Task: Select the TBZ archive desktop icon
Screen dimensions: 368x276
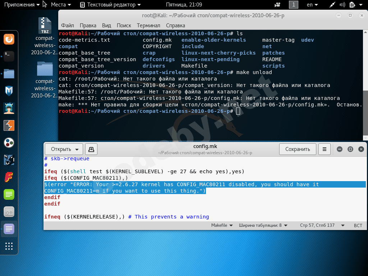Action: click(45, 37)
